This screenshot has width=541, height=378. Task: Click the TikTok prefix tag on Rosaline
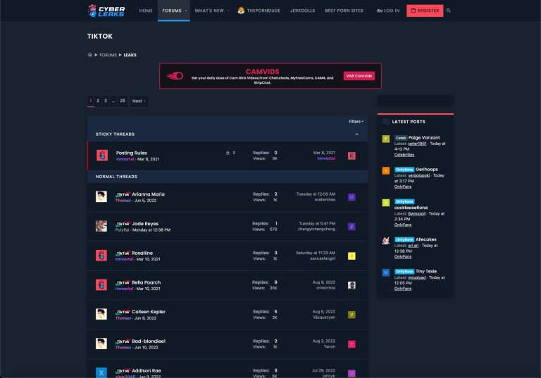[x=123, y=253]
